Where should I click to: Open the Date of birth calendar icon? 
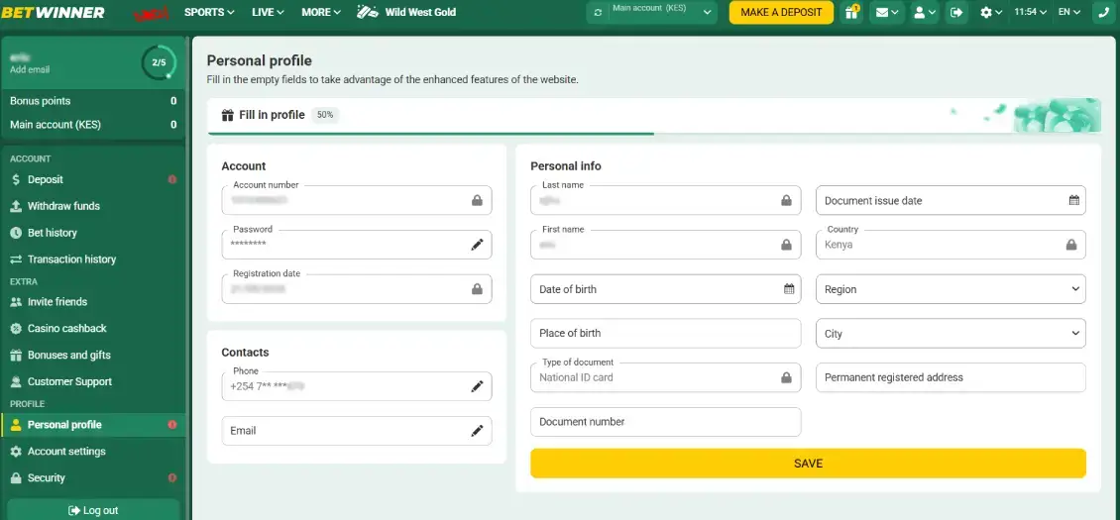(789, 289)
